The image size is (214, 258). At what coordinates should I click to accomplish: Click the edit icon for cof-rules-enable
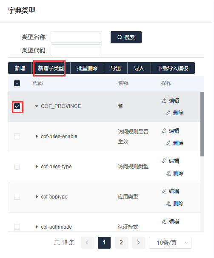164,131
